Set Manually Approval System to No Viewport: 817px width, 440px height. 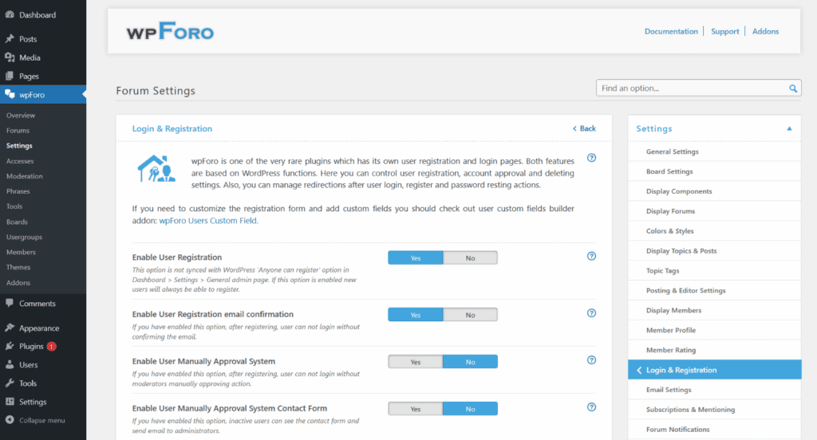pos(470,362)
